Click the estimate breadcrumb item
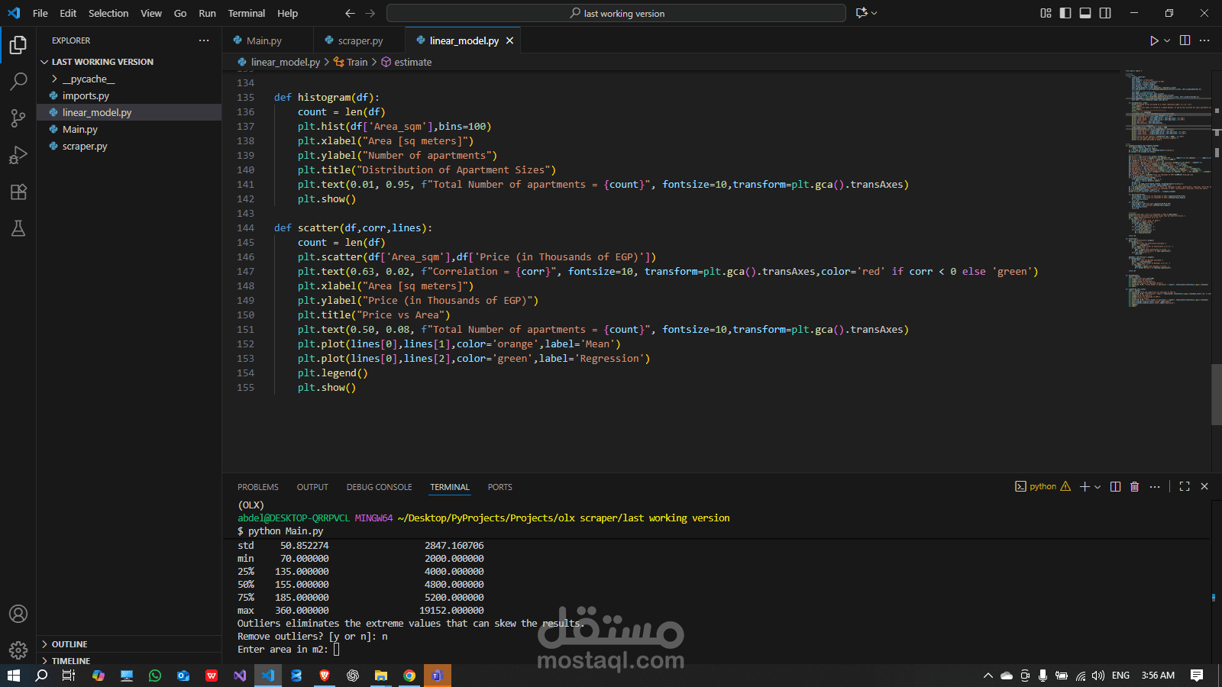 click(x=412, y=62)
